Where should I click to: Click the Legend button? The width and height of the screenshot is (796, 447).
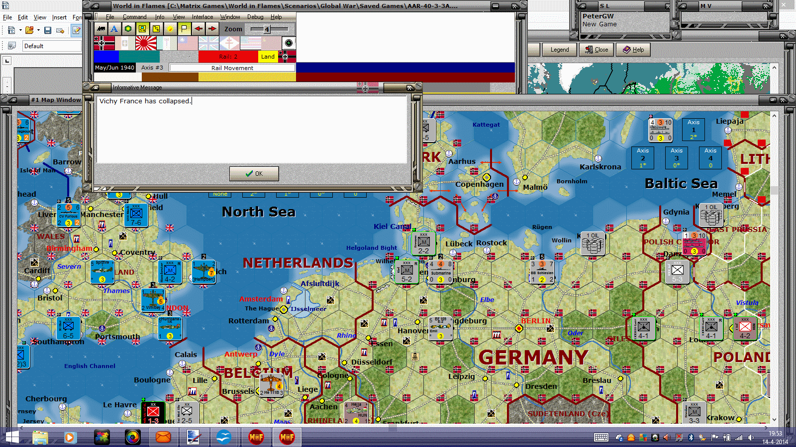[560, 50]
